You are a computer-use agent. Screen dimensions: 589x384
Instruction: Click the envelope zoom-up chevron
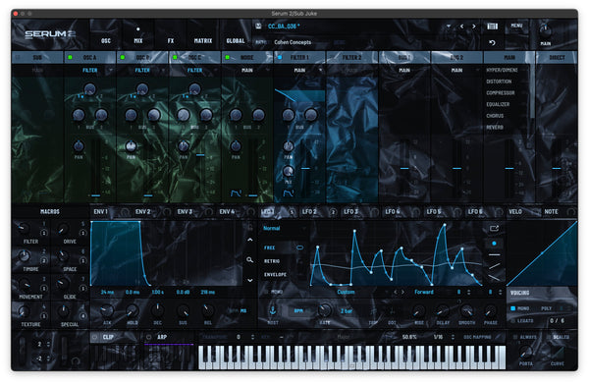coord(249,240)
